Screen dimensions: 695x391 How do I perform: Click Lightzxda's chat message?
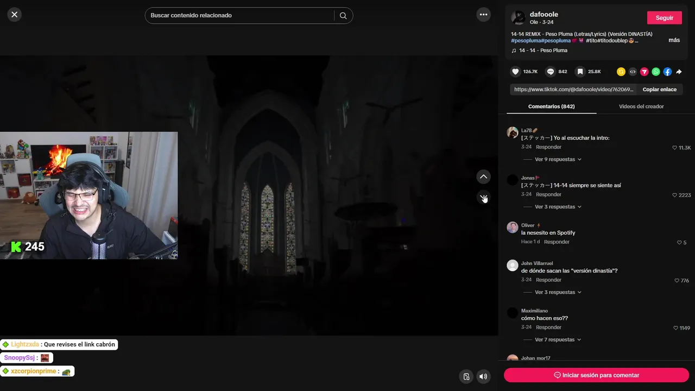(59, 344)
